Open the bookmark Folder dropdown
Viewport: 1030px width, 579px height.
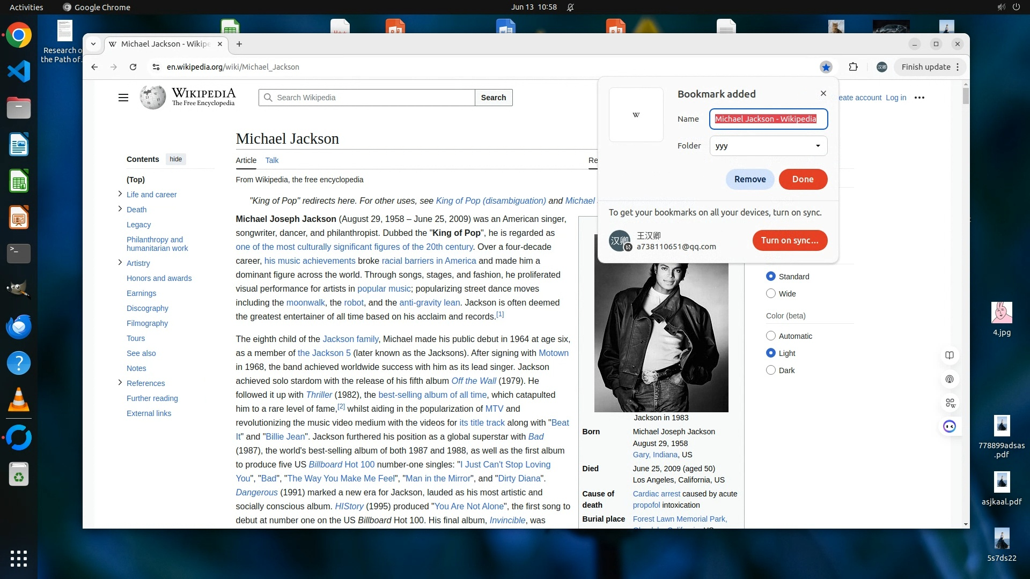(768, 146)
